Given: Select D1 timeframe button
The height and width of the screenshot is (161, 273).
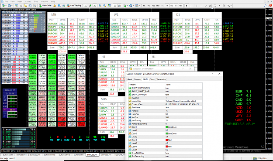Looking at the screenshot, I should pyautogui.click(x=172, y=6).
